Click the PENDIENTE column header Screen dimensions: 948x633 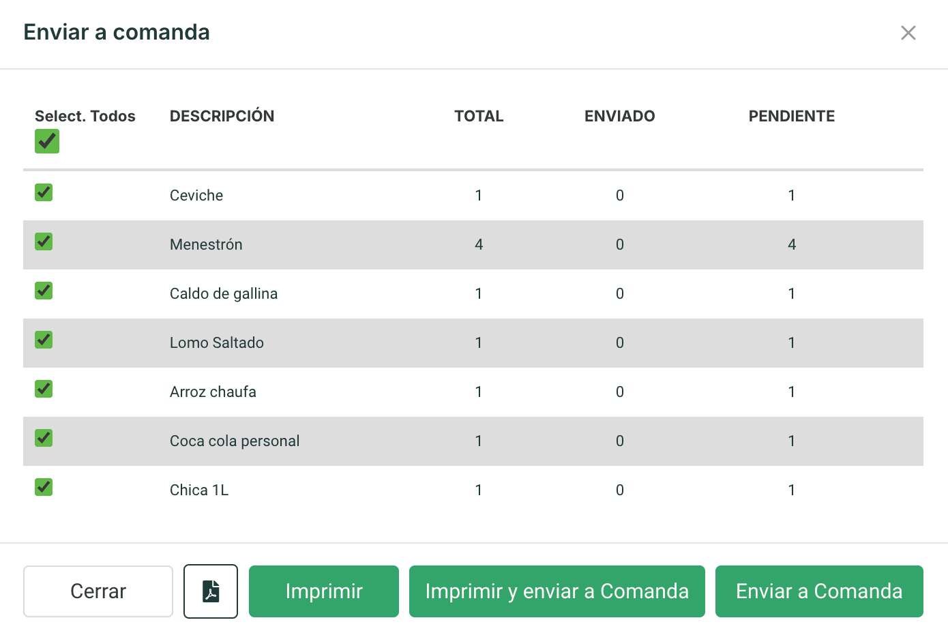[x=791, y=116]
